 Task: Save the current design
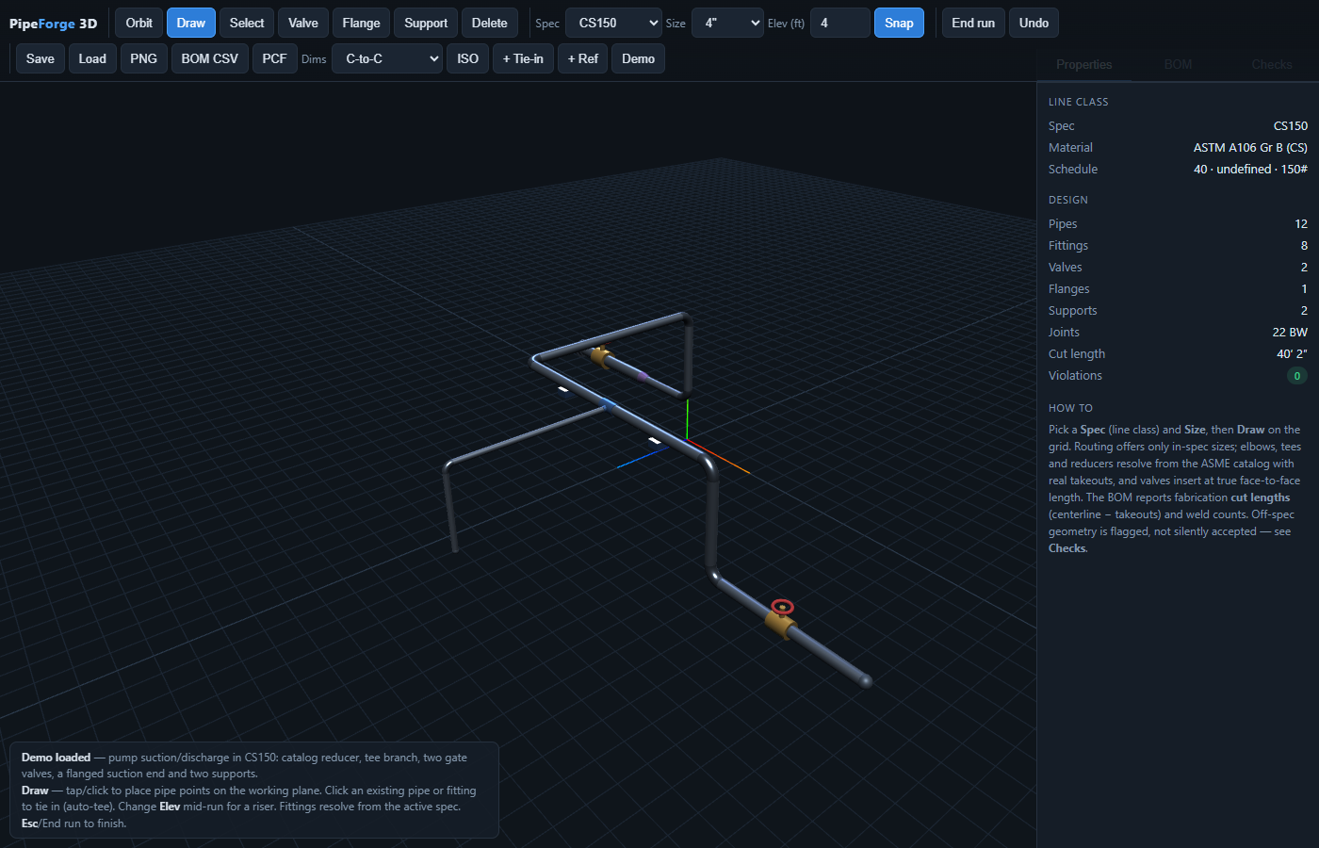click(x=41, y=58)
